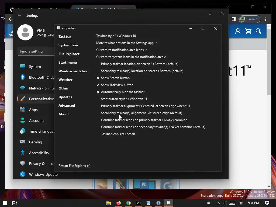Click the 5:34 PM clock
Image resolution: width=276 pixels, height=207 pixels.
pyautogui.click(x=253, y=203)
